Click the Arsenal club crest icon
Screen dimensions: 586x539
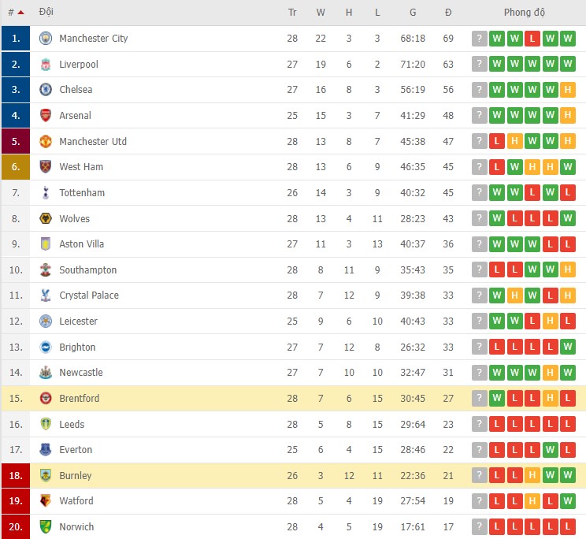coord(46,116)
